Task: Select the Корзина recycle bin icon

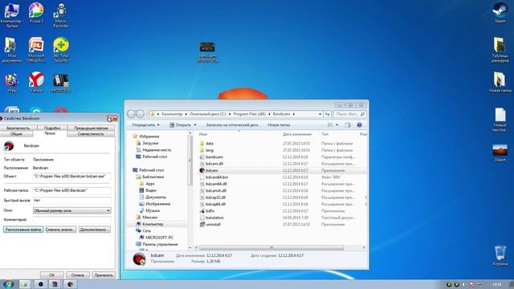Action: [x=500, y=255]
